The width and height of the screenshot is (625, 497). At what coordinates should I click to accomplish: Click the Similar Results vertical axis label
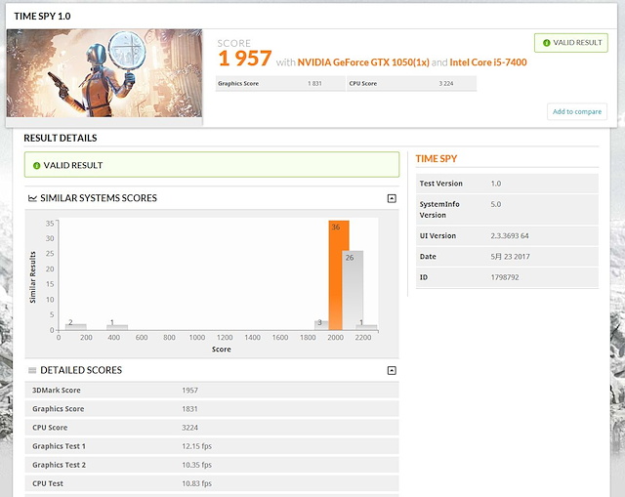32,277
